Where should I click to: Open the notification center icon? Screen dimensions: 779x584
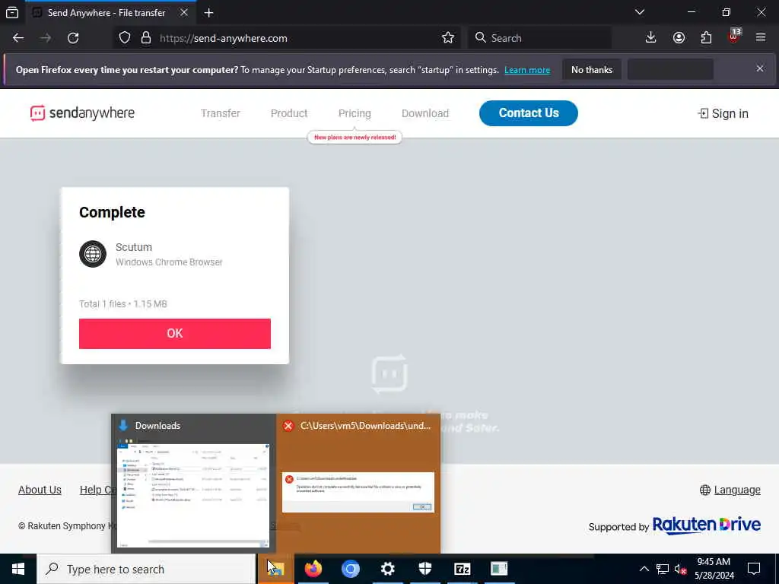(754, 569)
